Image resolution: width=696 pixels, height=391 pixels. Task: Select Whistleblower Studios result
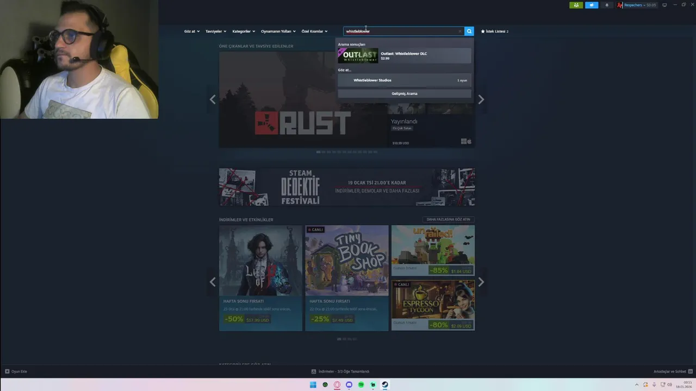pos(405,80)
